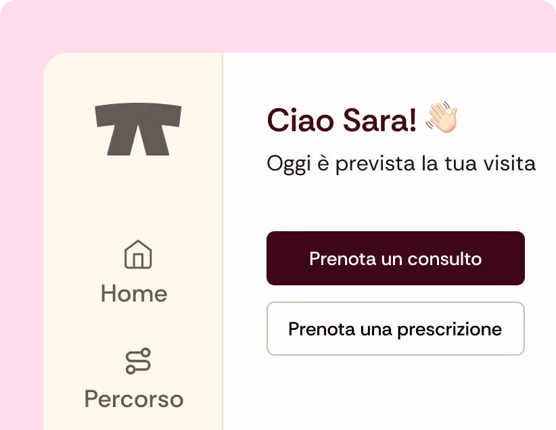Click the word "prescrizione" on the outlined button

click(x=449, y=330)
